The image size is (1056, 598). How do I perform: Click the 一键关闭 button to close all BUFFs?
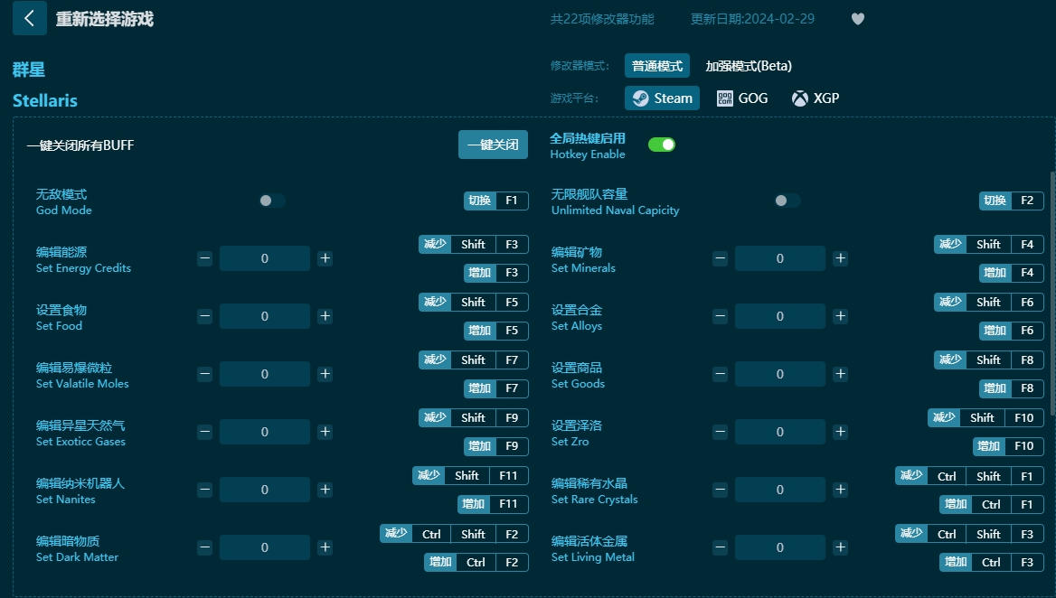pos(493,144)
